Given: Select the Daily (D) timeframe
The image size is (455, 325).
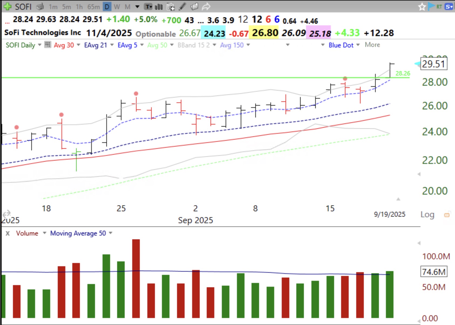Looking at the screenshot, I should pyautogui.click(x=107, y=7).
